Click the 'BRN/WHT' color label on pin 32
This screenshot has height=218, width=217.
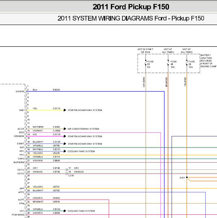[38, 202]
